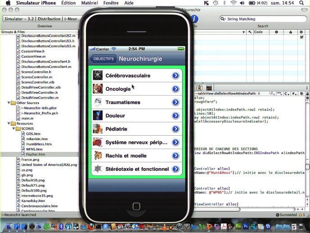Collapse Resources group
Viewport: 310px width, 233px height.
point(9,123)
